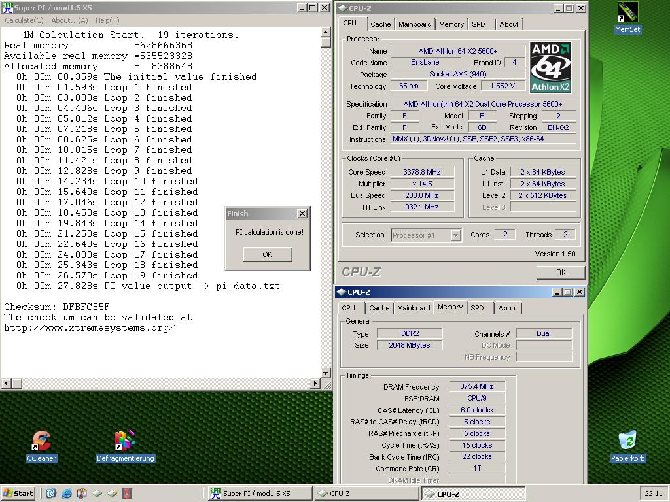Switch to Memory tab in upper CPU-Z

[x=451, y=24]
